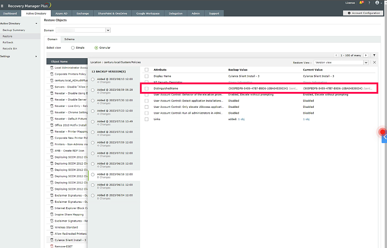Check the DistinguishedName attribute checkbox
This screenshot has width=387, height=248.
click(146, 88)
